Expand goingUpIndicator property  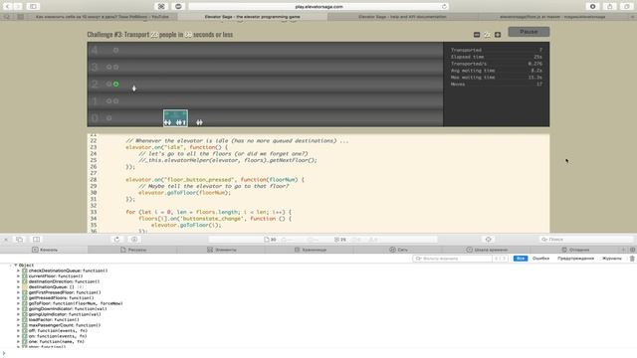(18, 314)
